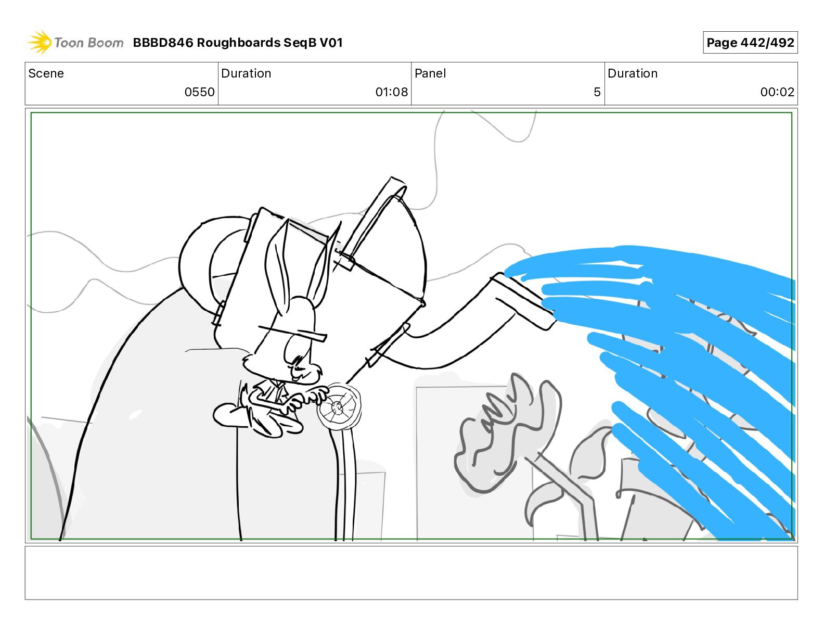This screenshot has height=637, width=824.
Task: Click the scene duration value 01:08
Action: click(391, 92)
